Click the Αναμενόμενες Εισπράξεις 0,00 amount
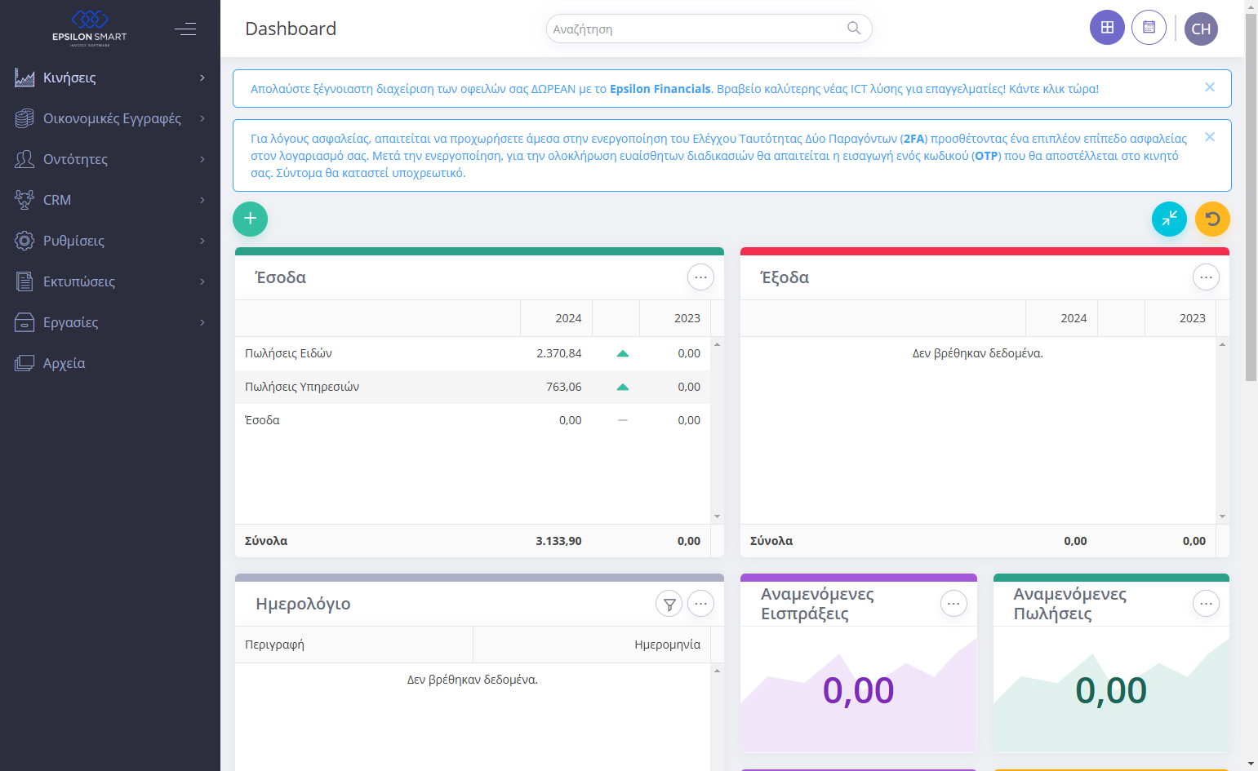The height and width of the screenshot is (771, 1258). pyautogui.click(x=858, y=691)
